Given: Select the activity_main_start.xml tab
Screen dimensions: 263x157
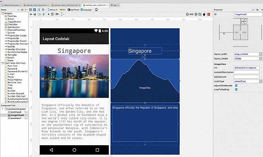Looking at the screenshot, I should pos(95,5).
